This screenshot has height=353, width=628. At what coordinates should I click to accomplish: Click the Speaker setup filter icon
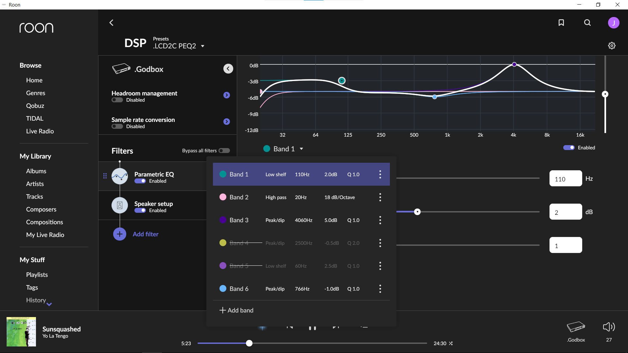120,206
